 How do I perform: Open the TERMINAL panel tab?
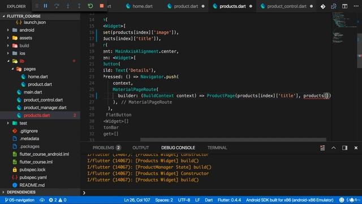click(x=217, y=147)
